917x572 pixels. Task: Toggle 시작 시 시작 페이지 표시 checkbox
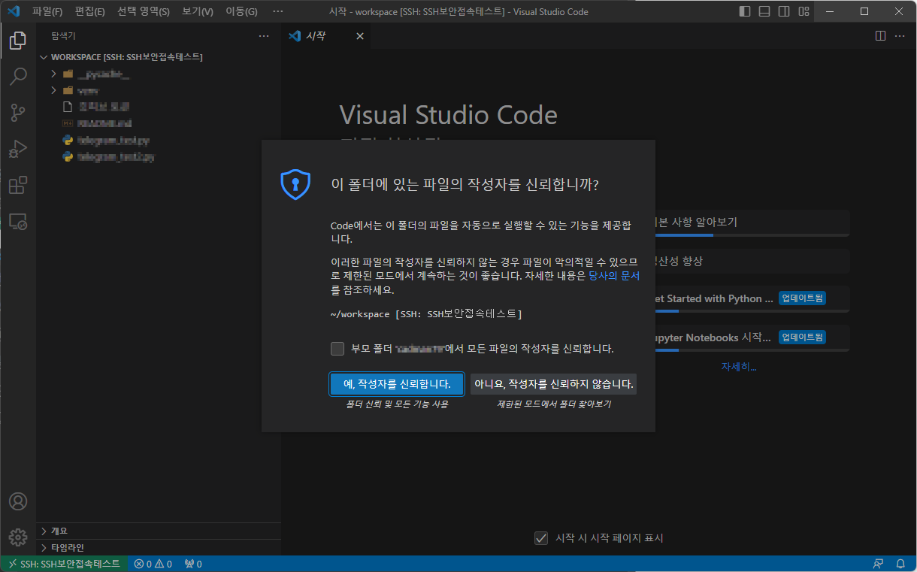coord(540,537)
